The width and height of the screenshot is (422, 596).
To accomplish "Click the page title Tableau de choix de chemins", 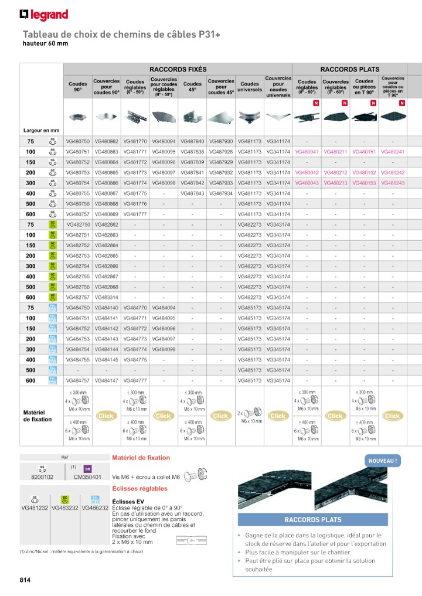I will click(122, 34).
